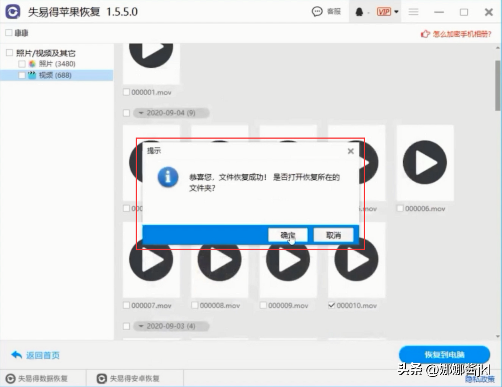Click 返回首页 to go back home
Viewport: 502px width, 387px height.
35,355
